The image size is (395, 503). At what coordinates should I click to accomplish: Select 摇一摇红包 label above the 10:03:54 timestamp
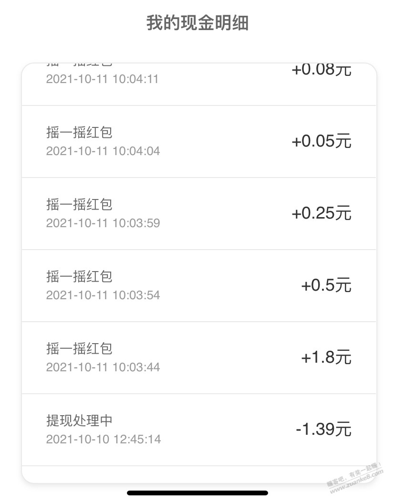point(79,276)
